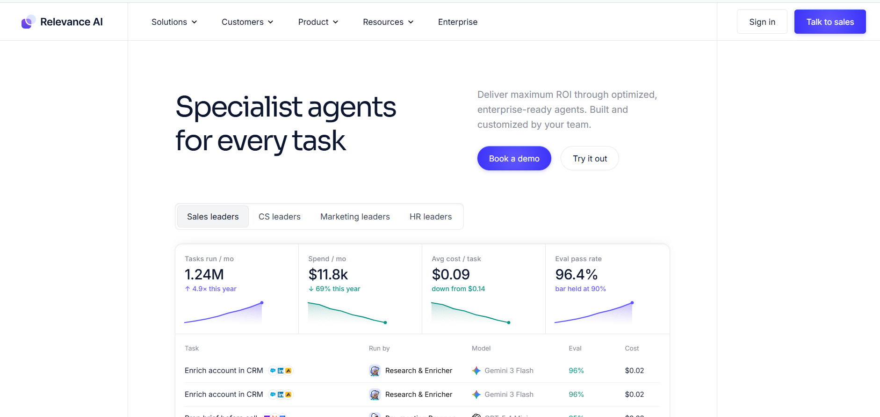Click the "Task" column header
The height and width of the screenshot is (417, 880).
coord(192,348)
